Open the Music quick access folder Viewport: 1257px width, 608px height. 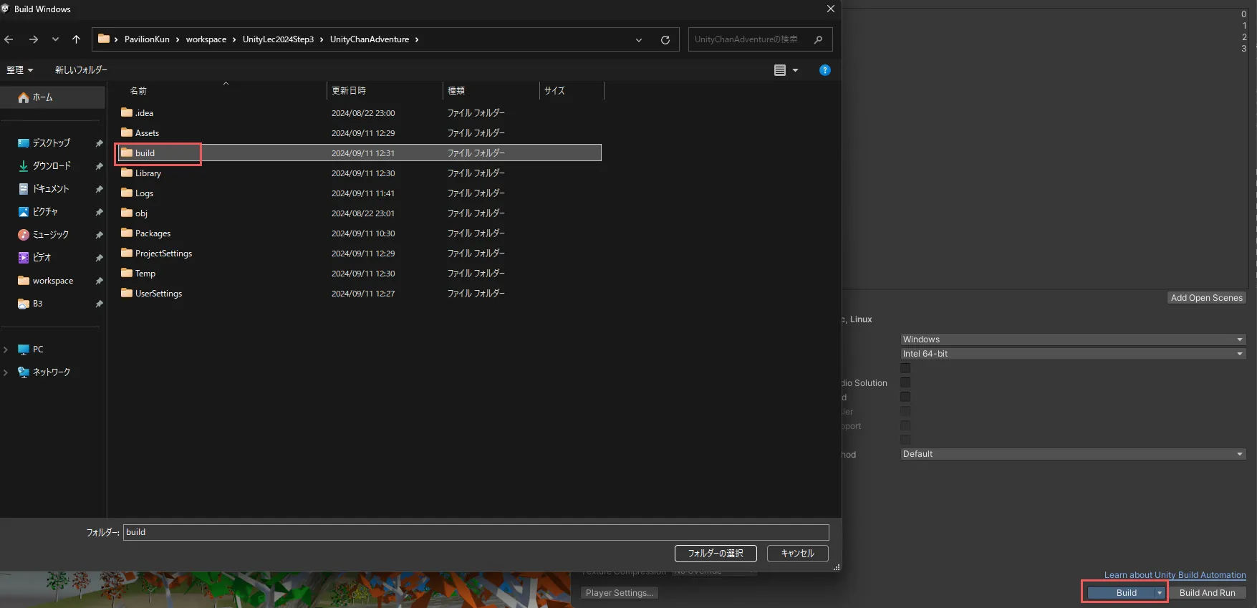coord(50,235)
